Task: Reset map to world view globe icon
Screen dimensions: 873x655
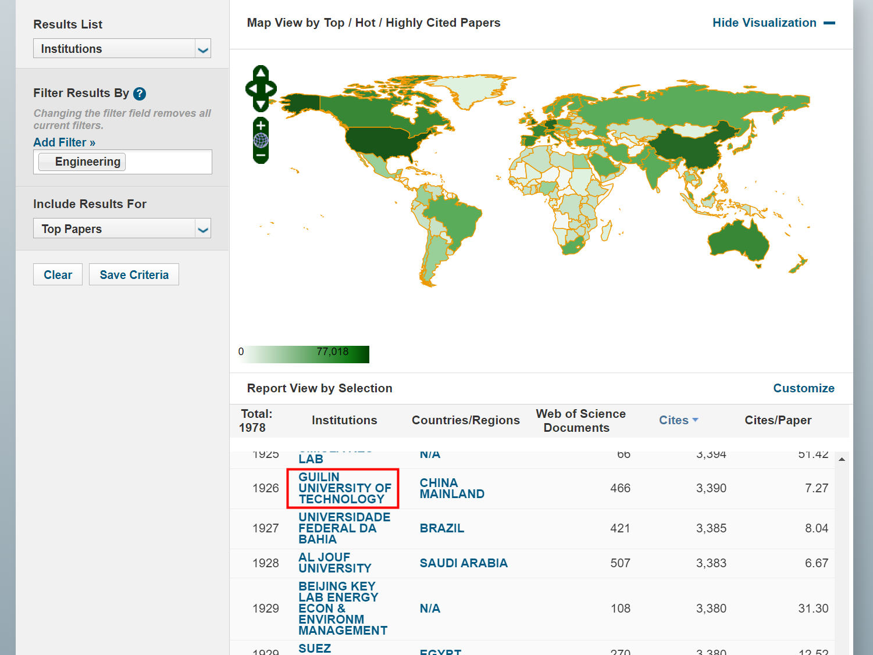Action: click(261, 140)
